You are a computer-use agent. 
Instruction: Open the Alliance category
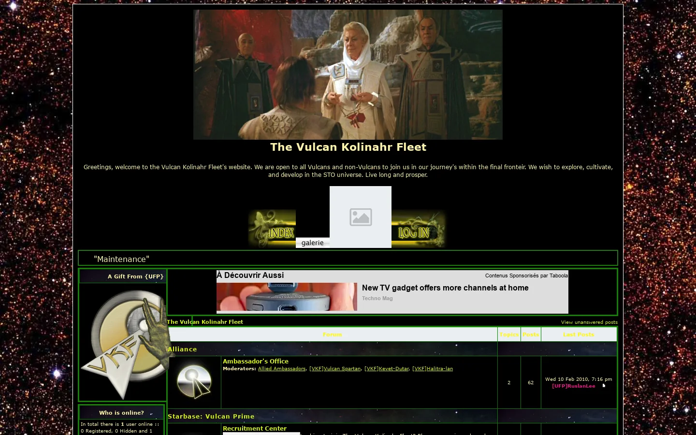click(182, 349)
